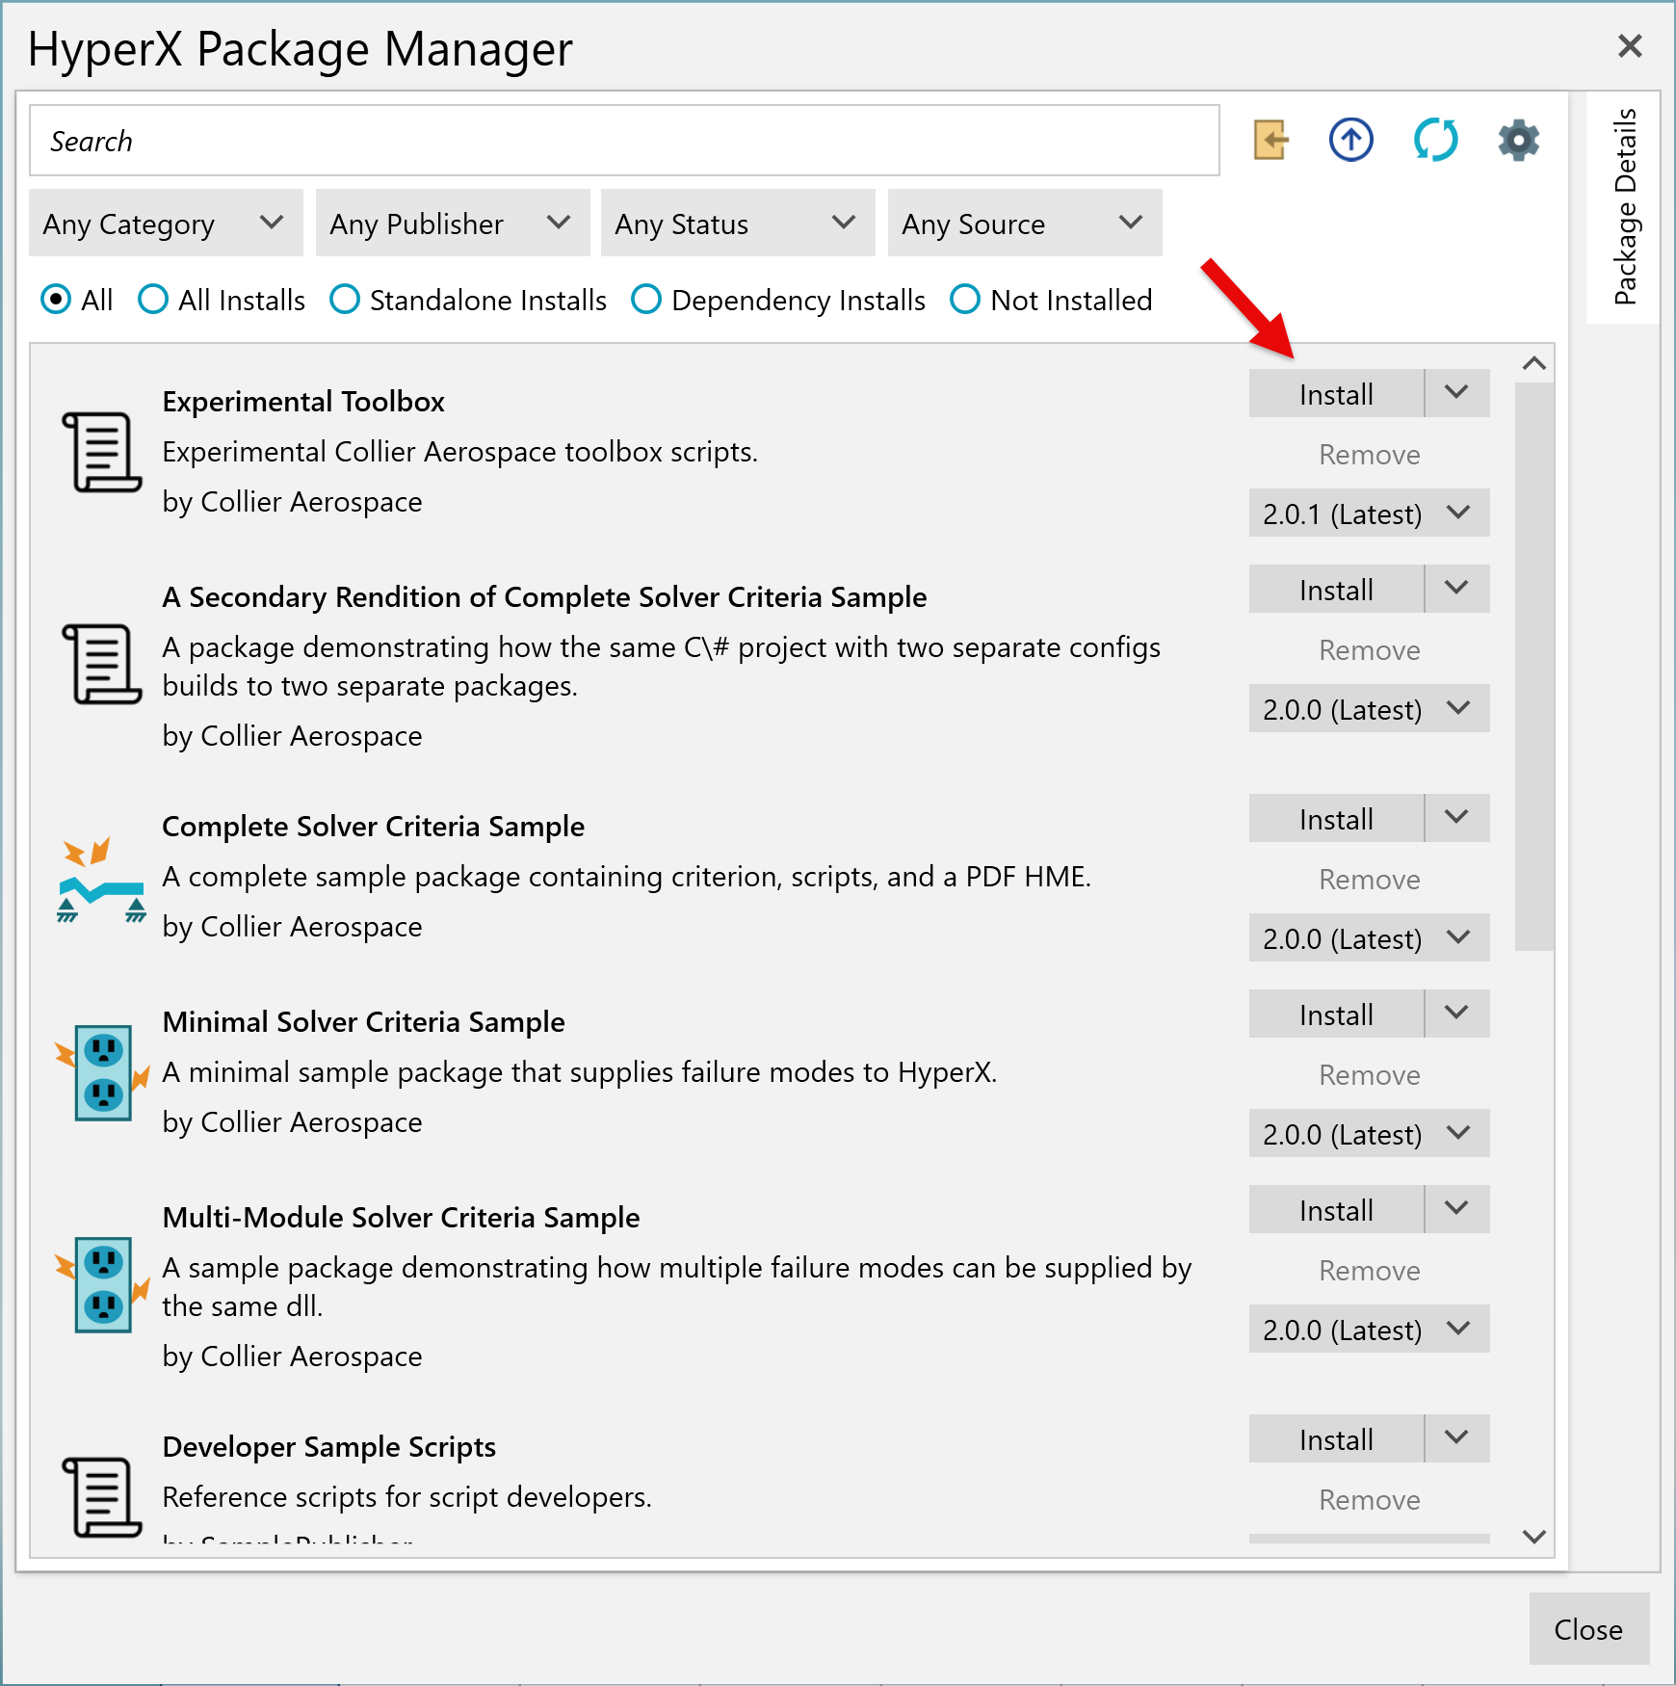
Task: Expand install options for Minimal Solver Criteria Sample
Action: [x=1457, y=1014]
